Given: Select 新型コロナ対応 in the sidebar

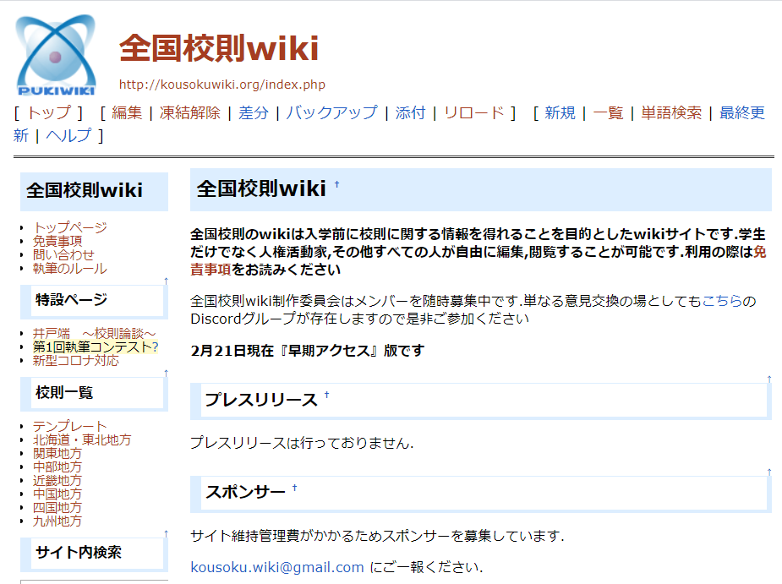Looking at the screenshot, I should click(x=76, y=360).
